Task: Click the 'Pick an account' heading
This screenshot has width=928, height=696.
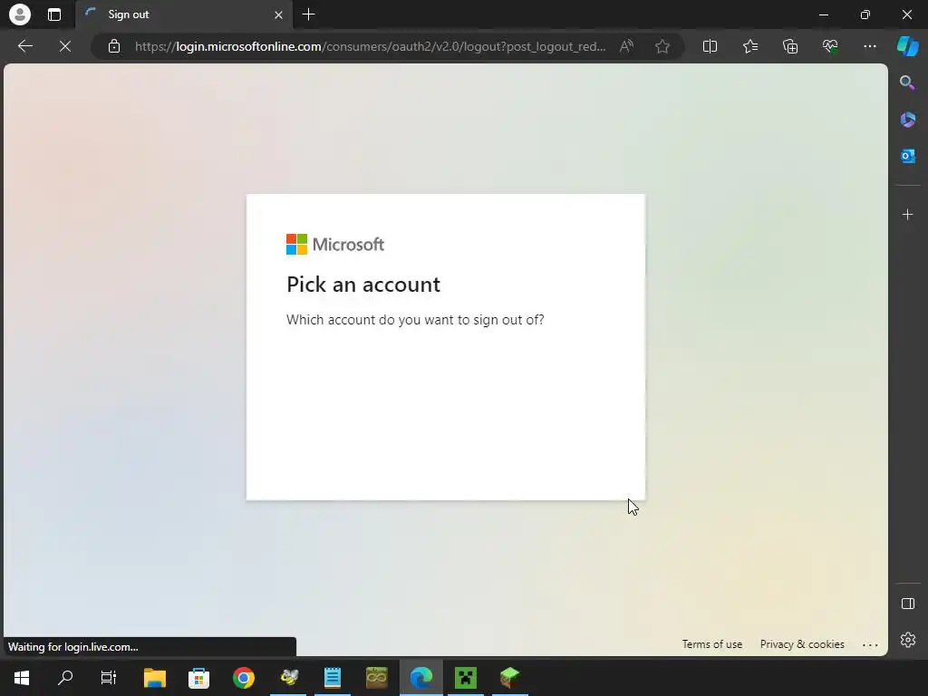Action: 363,285
